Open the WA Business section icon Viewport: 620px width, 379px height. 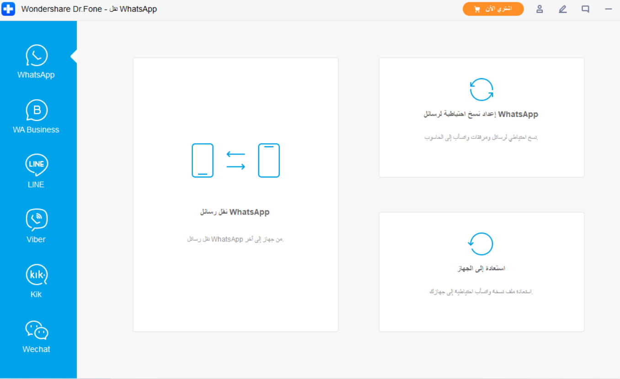click(x=37, y=111)
